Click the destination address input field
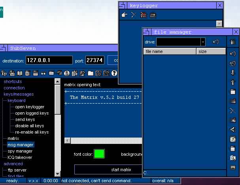This screenshot has width=240, height=185. pos(49,60)
